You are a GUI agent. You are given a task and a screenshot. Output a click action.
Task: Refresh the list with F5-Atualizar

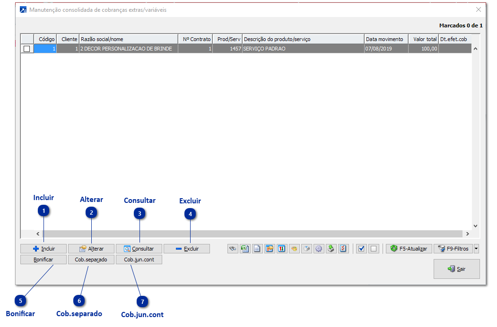[x=409, y=249]
